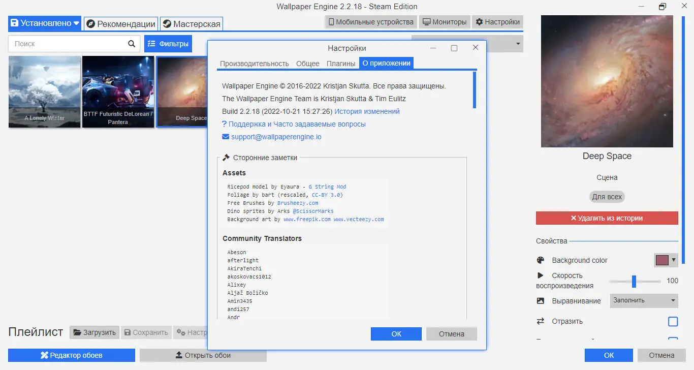Open the Background color swatch picker

[666, 260]
